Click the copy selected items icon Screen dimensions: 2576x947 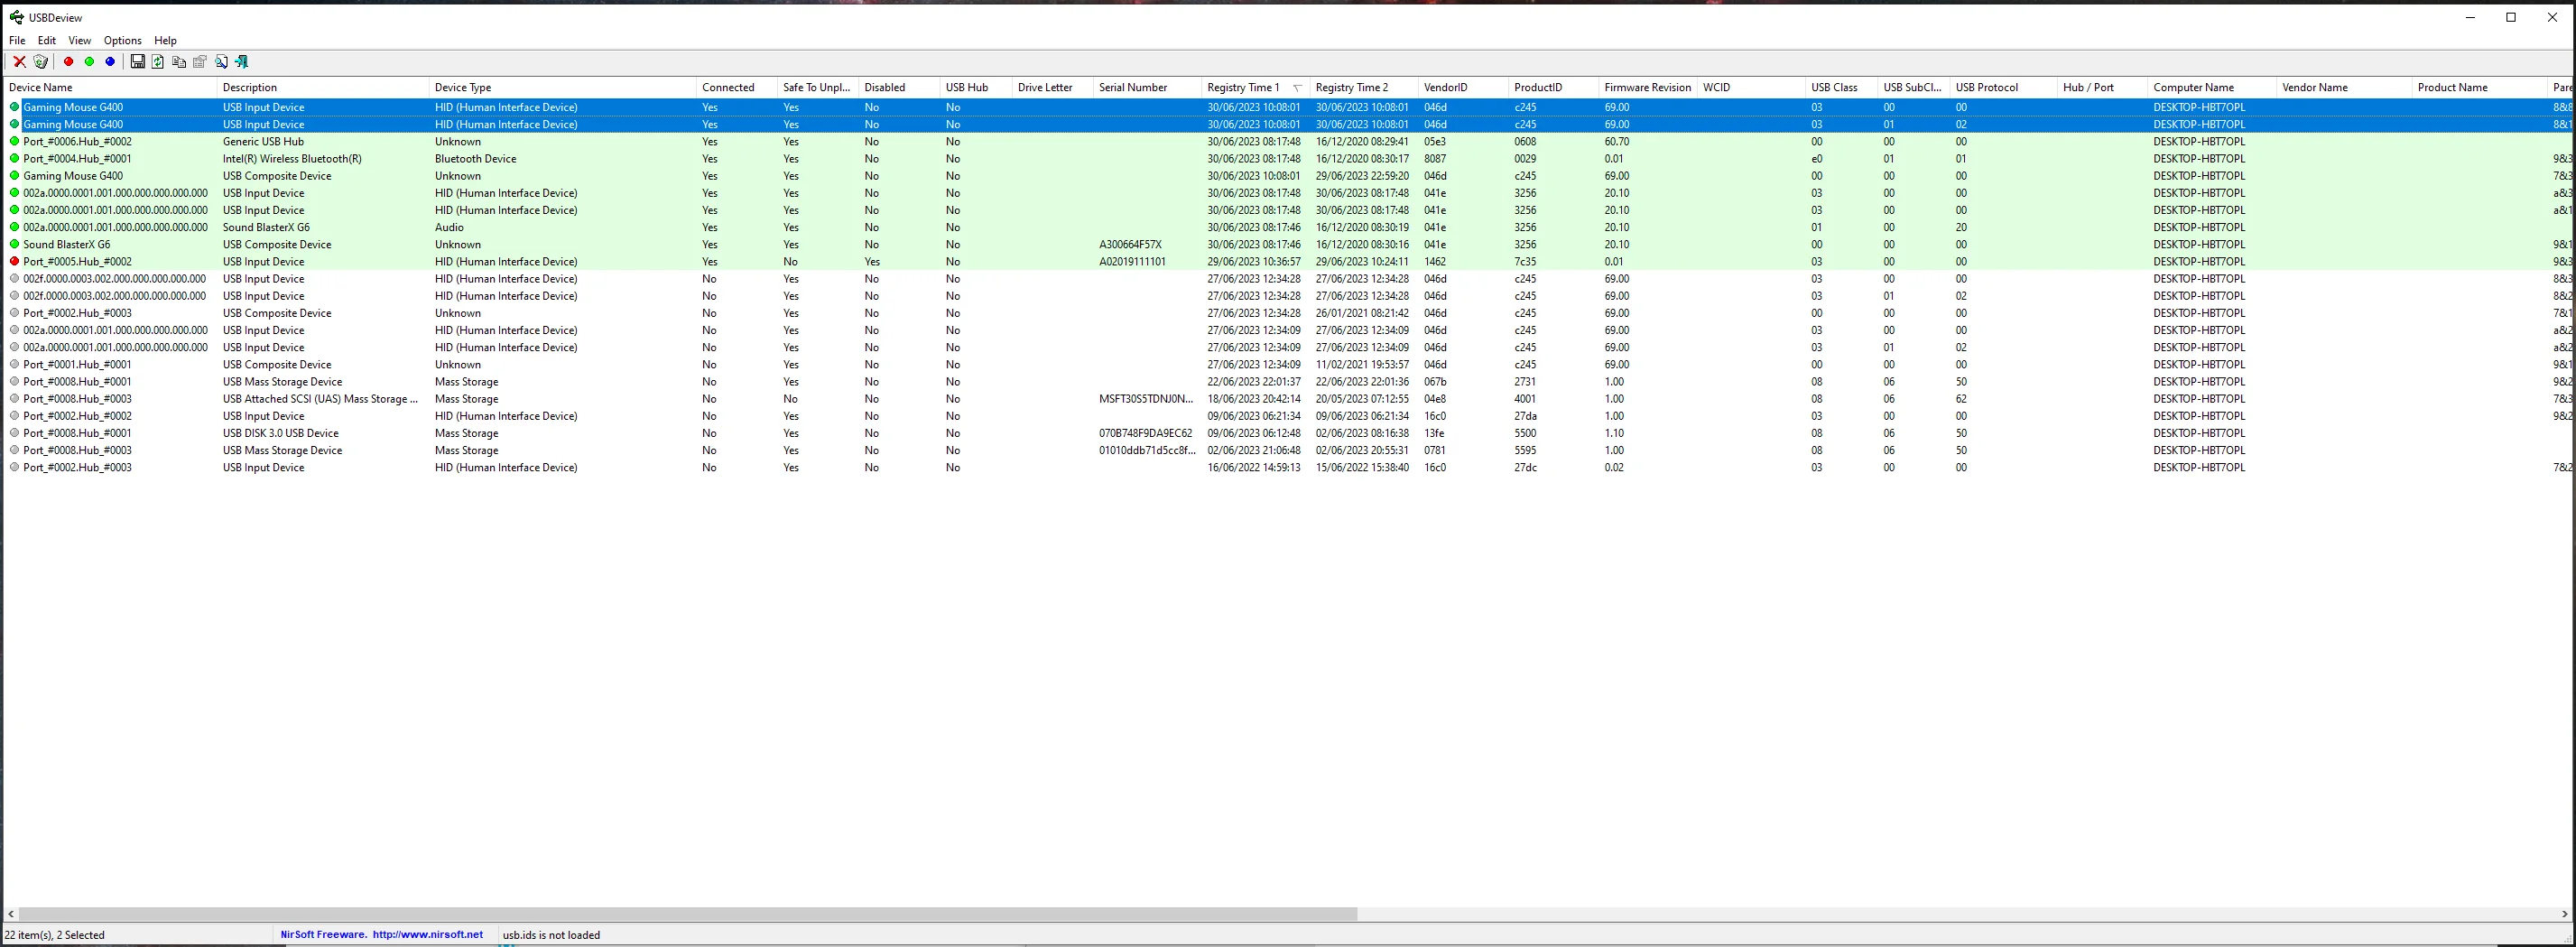(179, 62)
